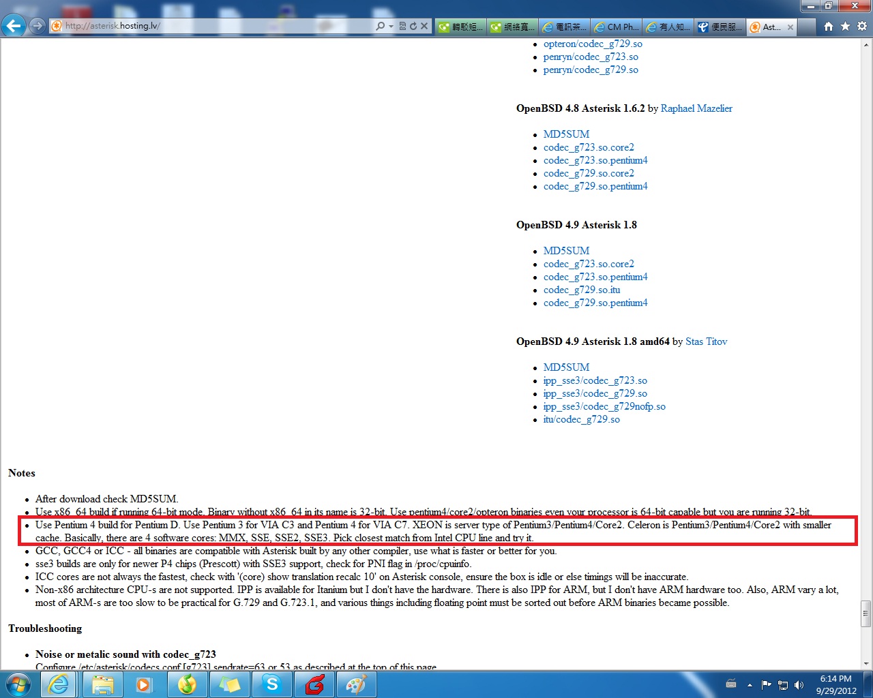Click the Compatibility View icon in address bar
Image resolution: width=873 pixels, height=698 pixels.
tap(402, 26)
